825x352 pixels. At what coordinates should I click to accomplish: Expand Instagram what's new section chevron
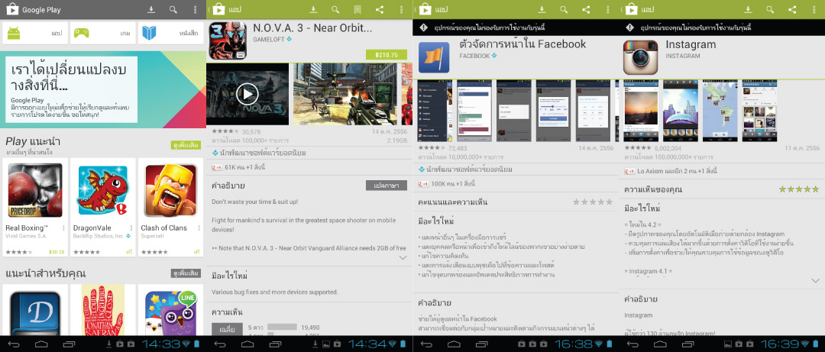pyautogui.click(x=815, y=281)
